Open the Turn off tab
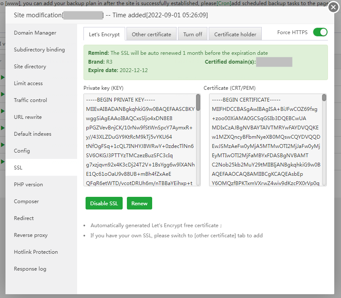341x298 pixels. (x=192, y=34)
